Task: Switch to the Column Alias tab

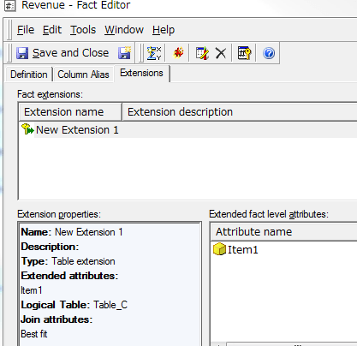Action: 83,75
